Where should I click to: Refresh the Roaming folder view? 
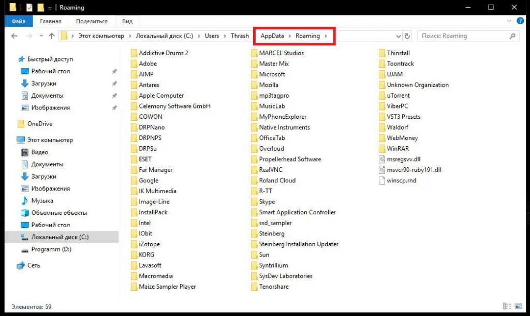point(407,36)
